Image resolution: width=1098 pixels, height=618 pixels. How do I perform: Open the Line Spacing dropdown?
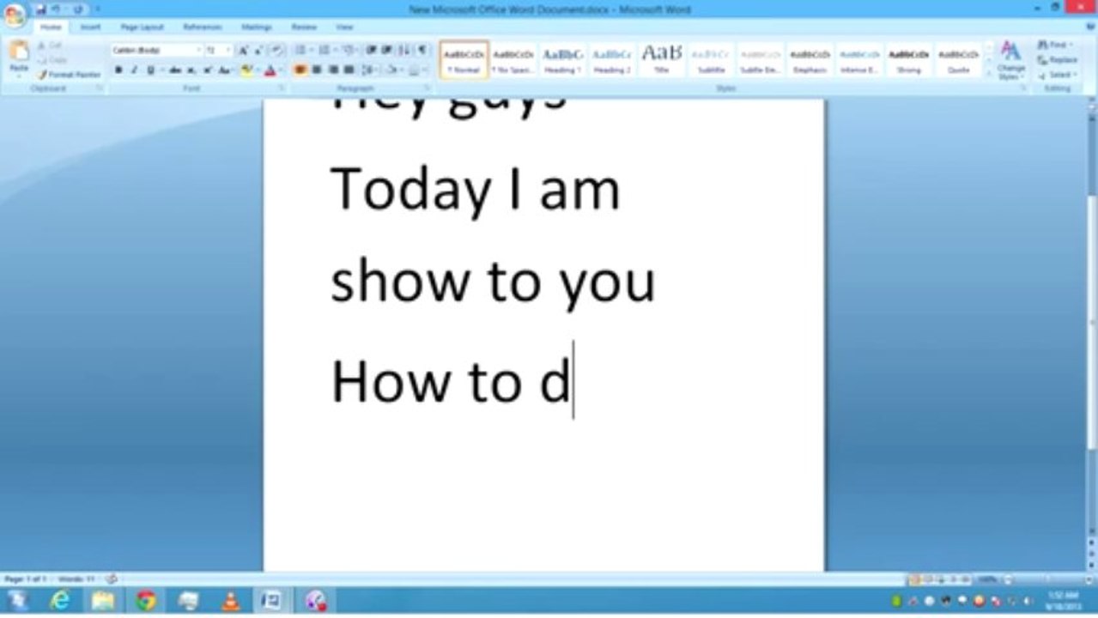point(371,70)
